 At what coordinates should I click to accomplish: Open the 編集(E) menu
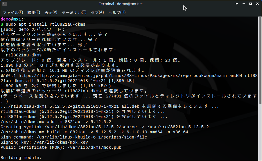[x=34, y=12]
